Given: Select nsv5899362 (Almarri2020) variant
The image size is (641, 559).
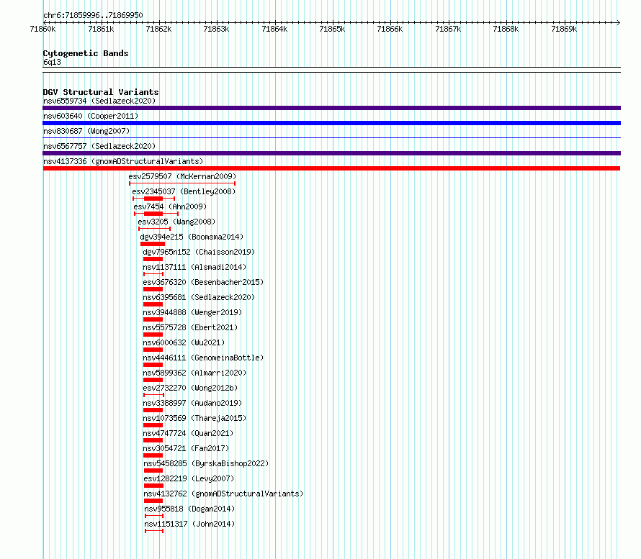Looking at the screenshot, I should pos(194,373).
